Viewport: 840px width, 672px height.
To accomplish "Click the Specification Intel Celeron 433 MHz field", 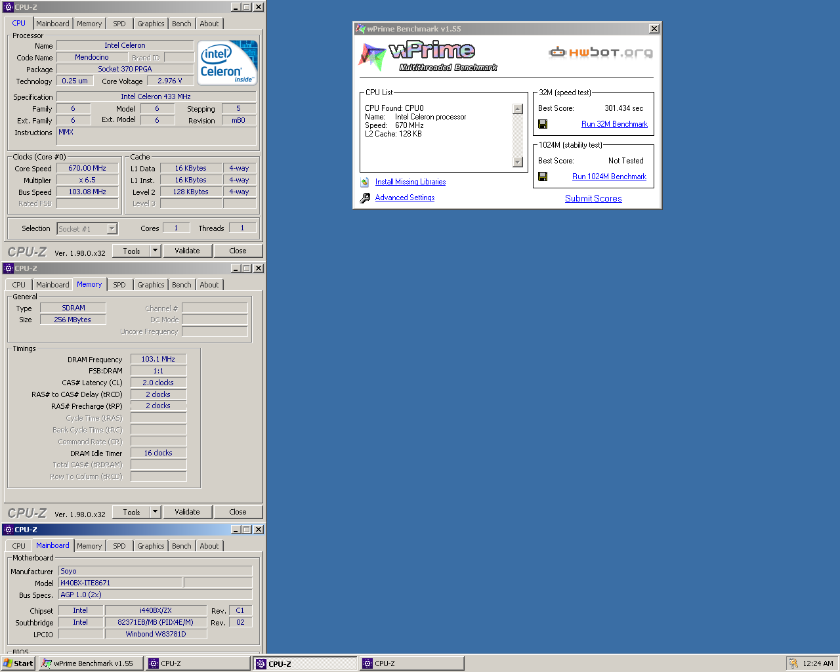I will coord(156,96).
